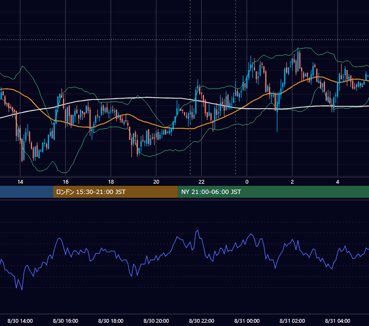Click the lower axis label 8/30 16:00
The image size is (369, 326).
click(66, 321)
